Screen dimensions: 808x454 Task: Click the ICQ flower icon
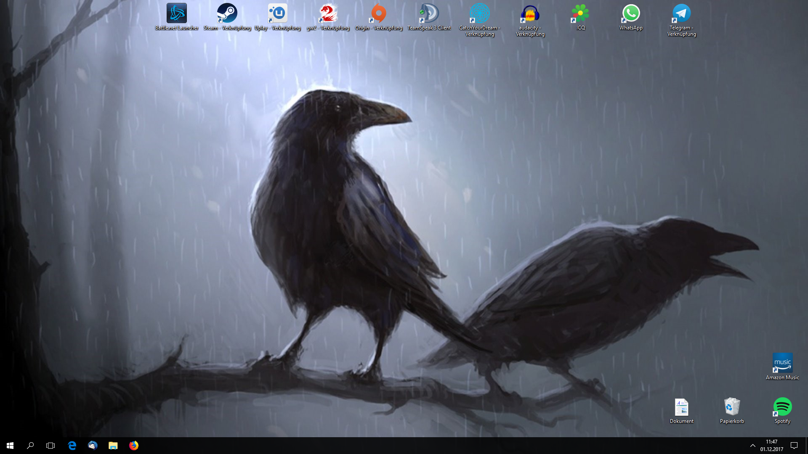580,13
